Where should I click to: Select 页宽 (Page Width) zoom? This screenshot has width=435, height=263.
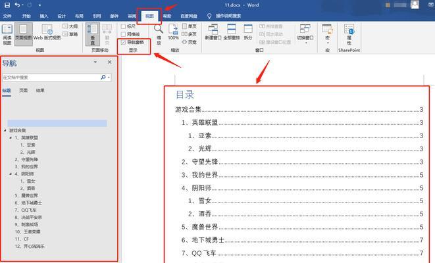190,42
